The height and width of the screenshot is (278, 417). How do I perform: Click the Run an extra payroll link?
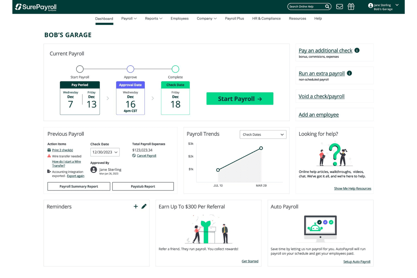coord(322,74)
